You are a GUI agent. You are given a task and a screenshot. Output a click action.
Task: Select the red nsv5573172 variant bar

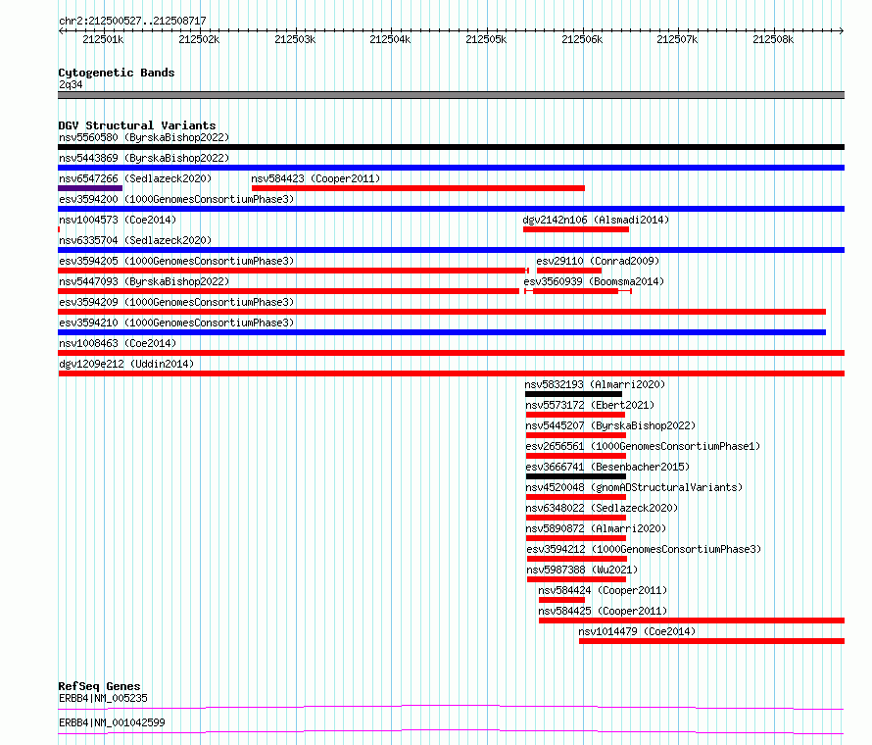pyautogui.click(x=575, y=415)
